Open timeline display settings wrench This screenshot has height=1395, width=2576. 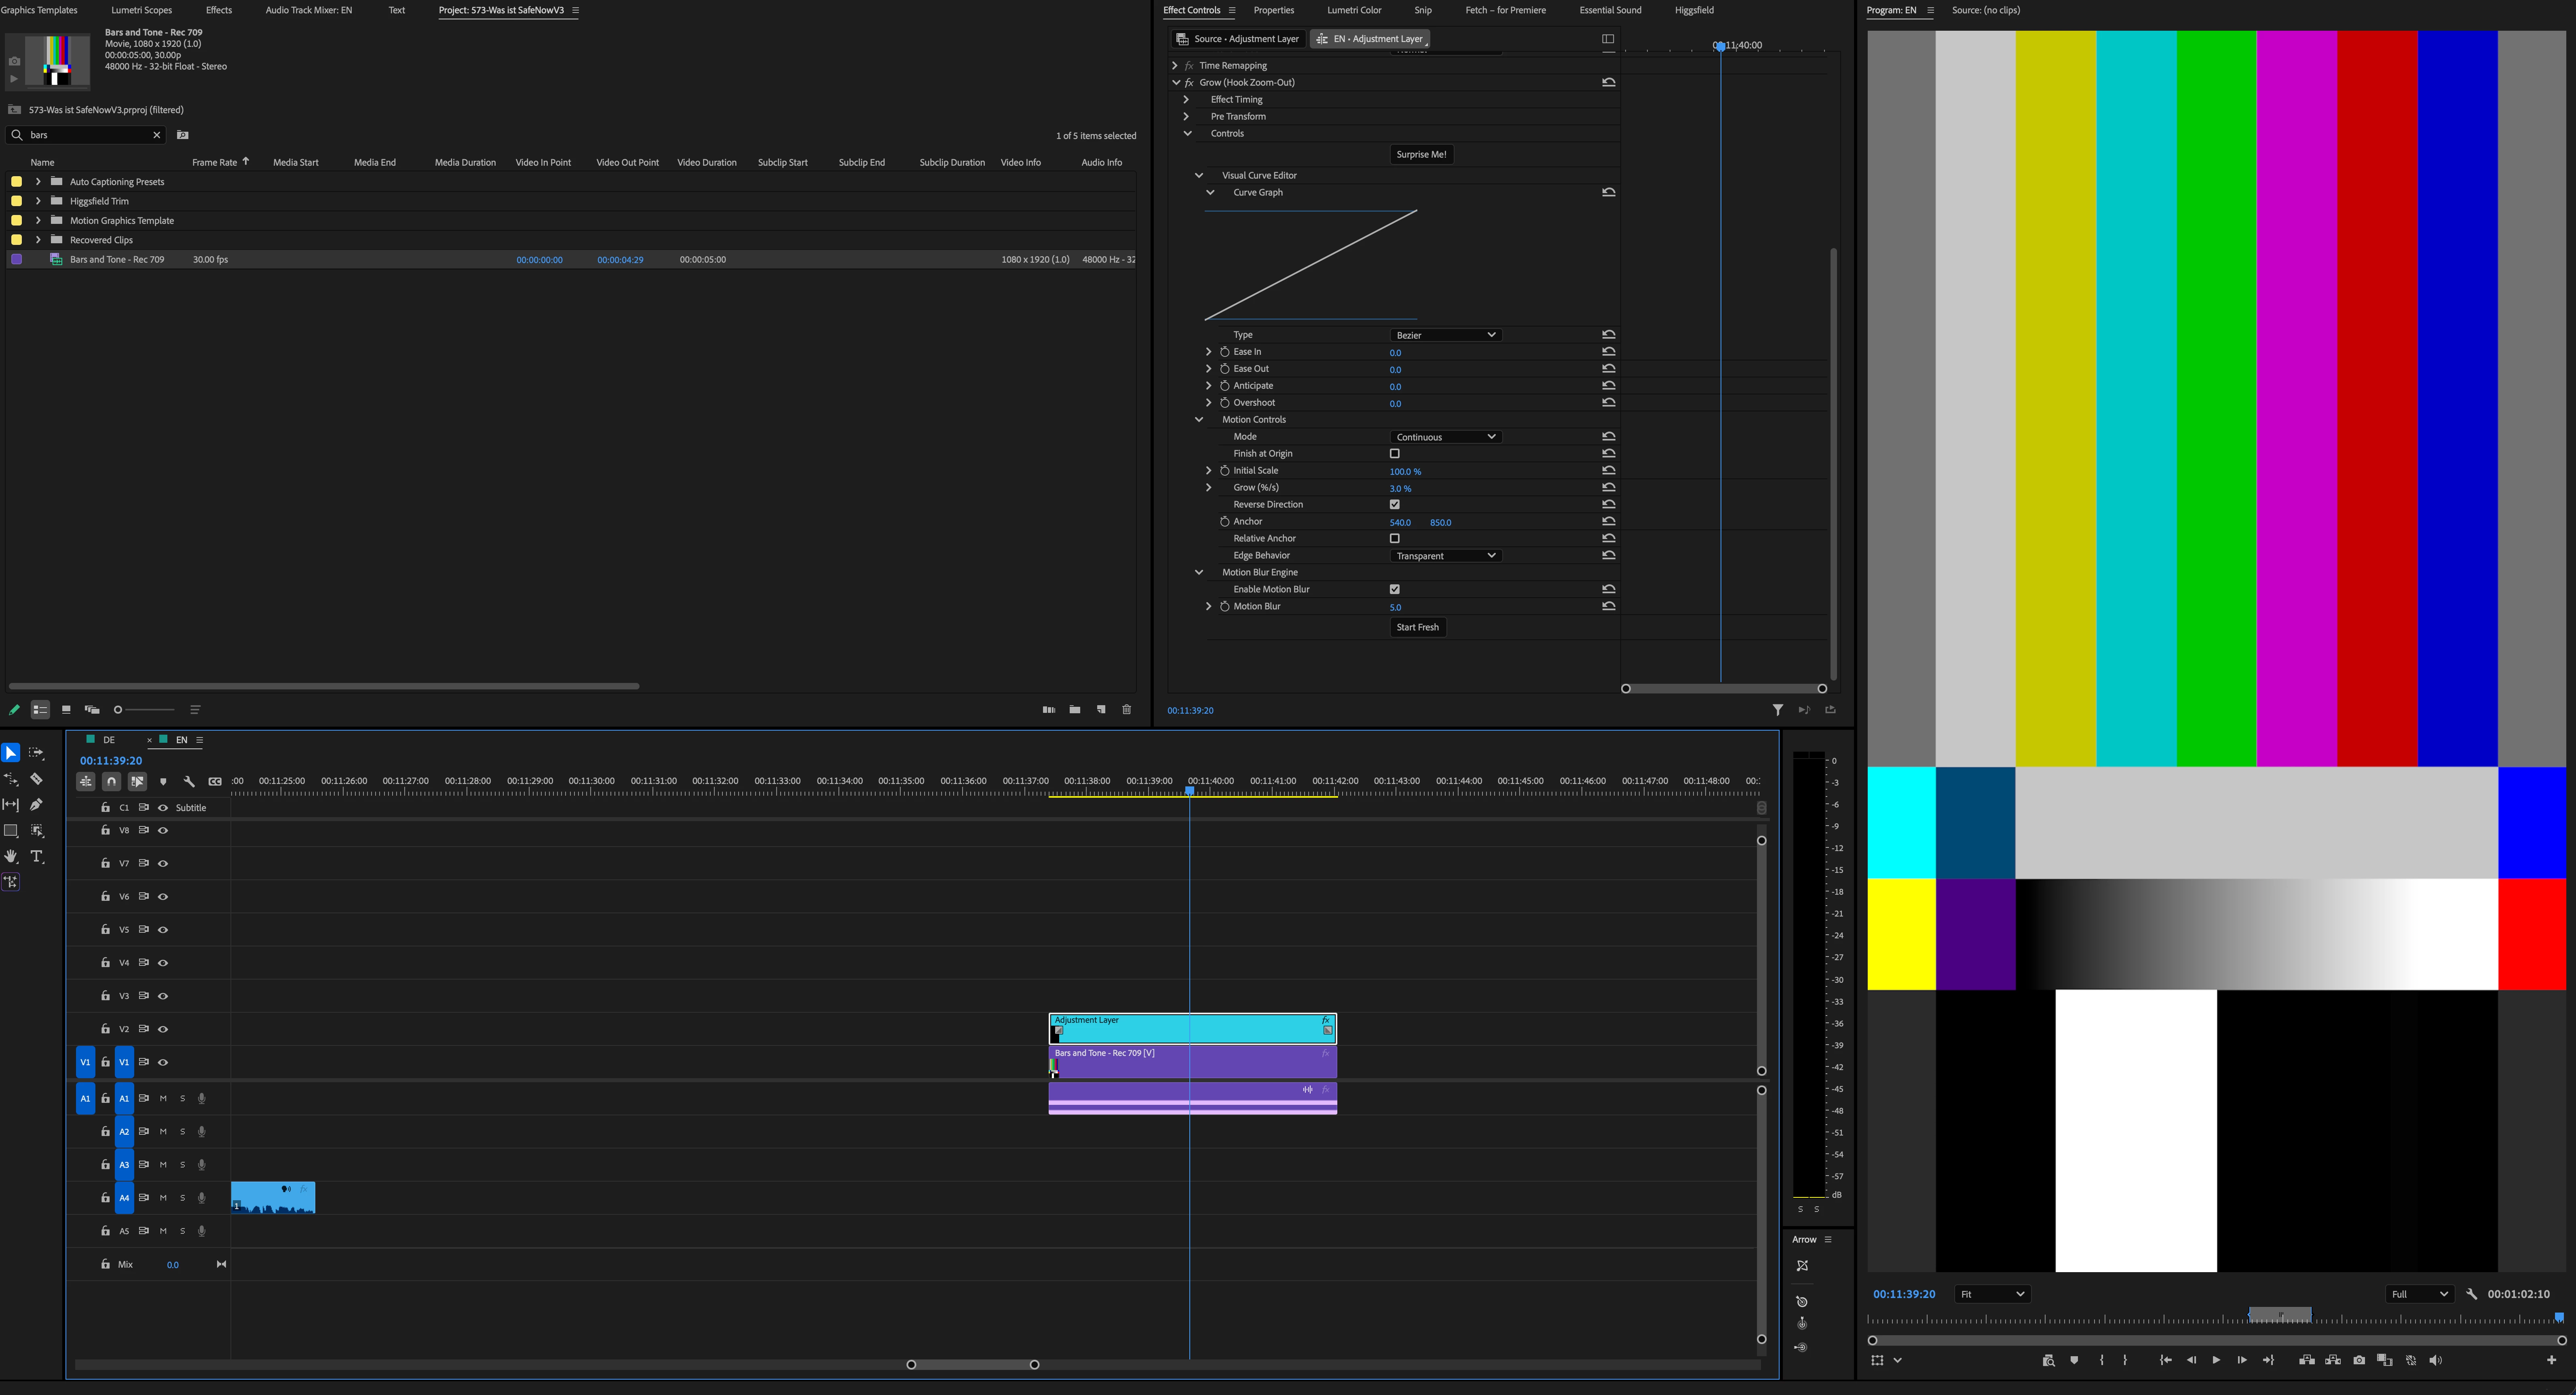pos(189,782)
